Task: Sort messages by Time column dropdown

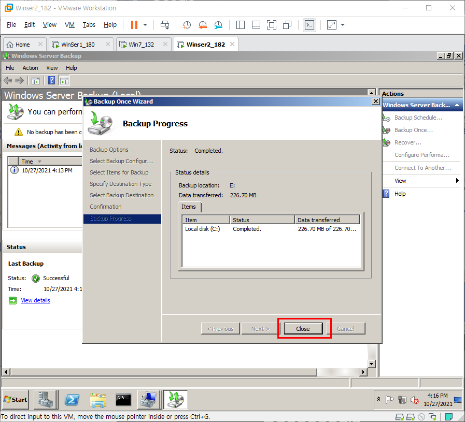Action: coord(39,162)
